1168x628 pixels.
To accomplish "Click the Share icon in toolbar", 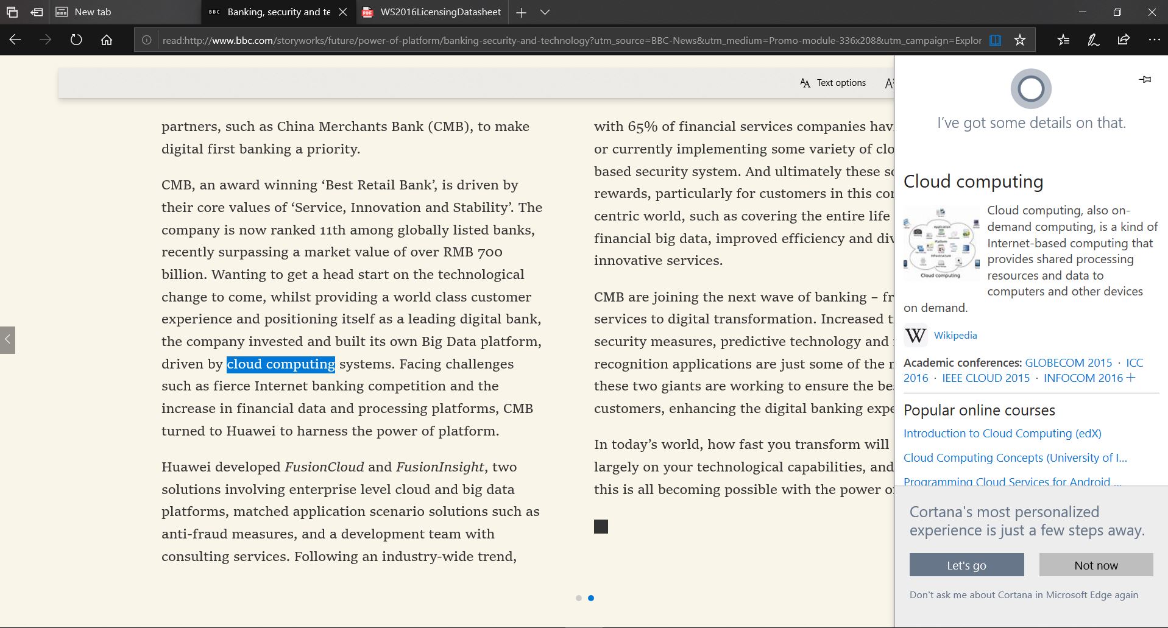I will click(1123, 40).
